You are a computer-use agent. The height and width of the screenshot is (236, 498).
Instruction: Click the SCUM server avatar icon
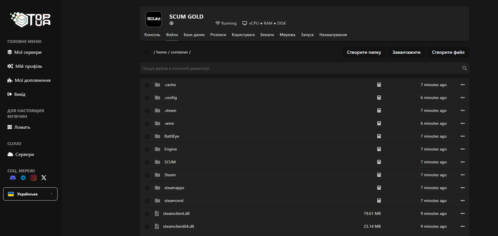click(x=154, y=19)
